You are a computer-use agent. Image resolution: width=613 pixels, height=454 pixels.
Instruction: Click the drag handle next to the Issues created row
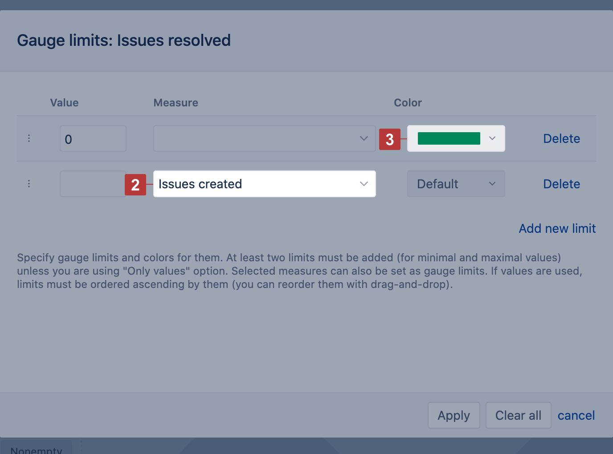coord(29,183)
